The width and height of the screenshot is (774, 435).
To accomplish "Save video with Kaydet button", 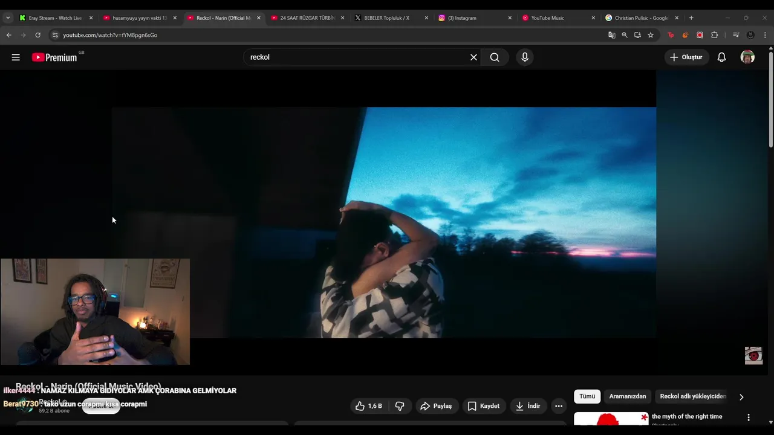I will [x=484, y=406].
